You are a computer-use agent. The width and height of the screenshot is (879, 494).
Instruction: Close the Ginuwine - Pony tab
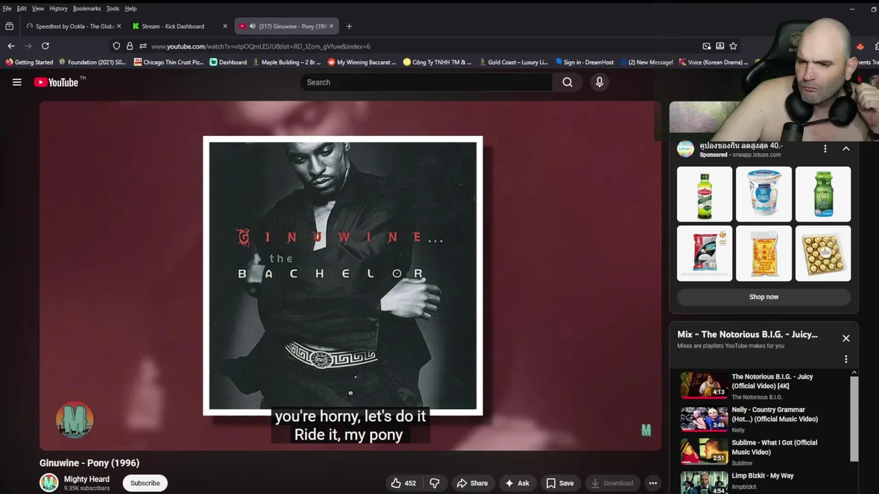point(331,26)
